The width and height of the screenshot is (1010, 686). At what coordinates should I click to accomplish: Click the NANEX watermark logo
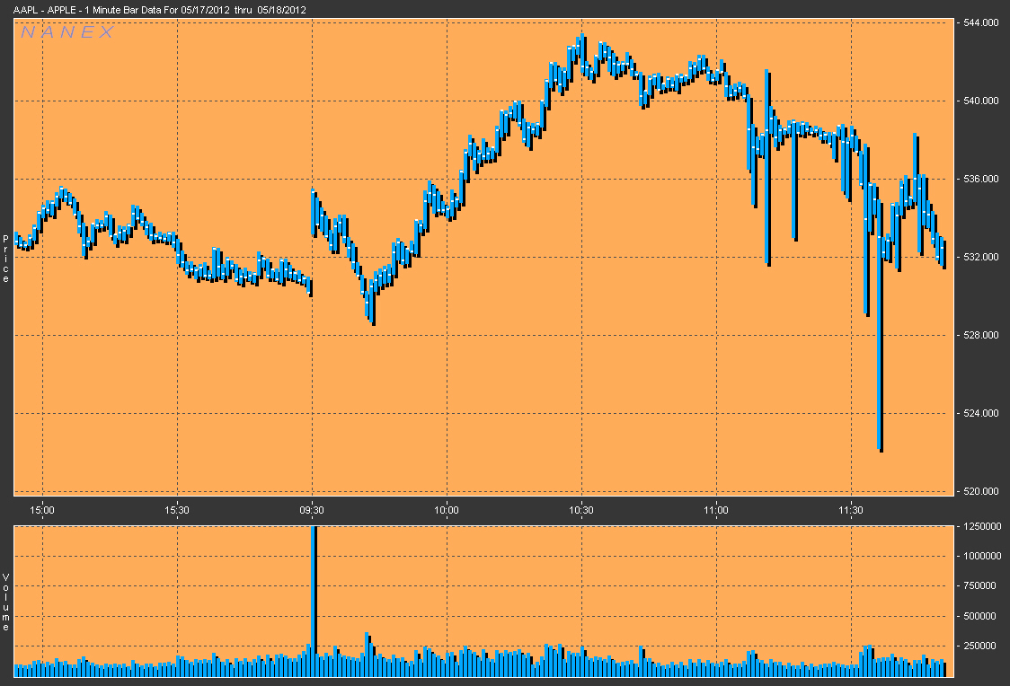point(67,32)
